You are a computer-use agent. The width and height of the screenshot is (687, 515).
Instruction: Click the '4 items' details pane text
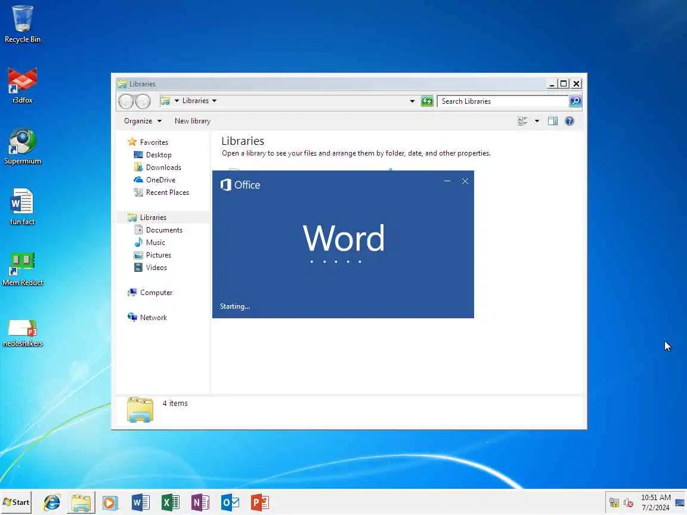coord(175,404)
